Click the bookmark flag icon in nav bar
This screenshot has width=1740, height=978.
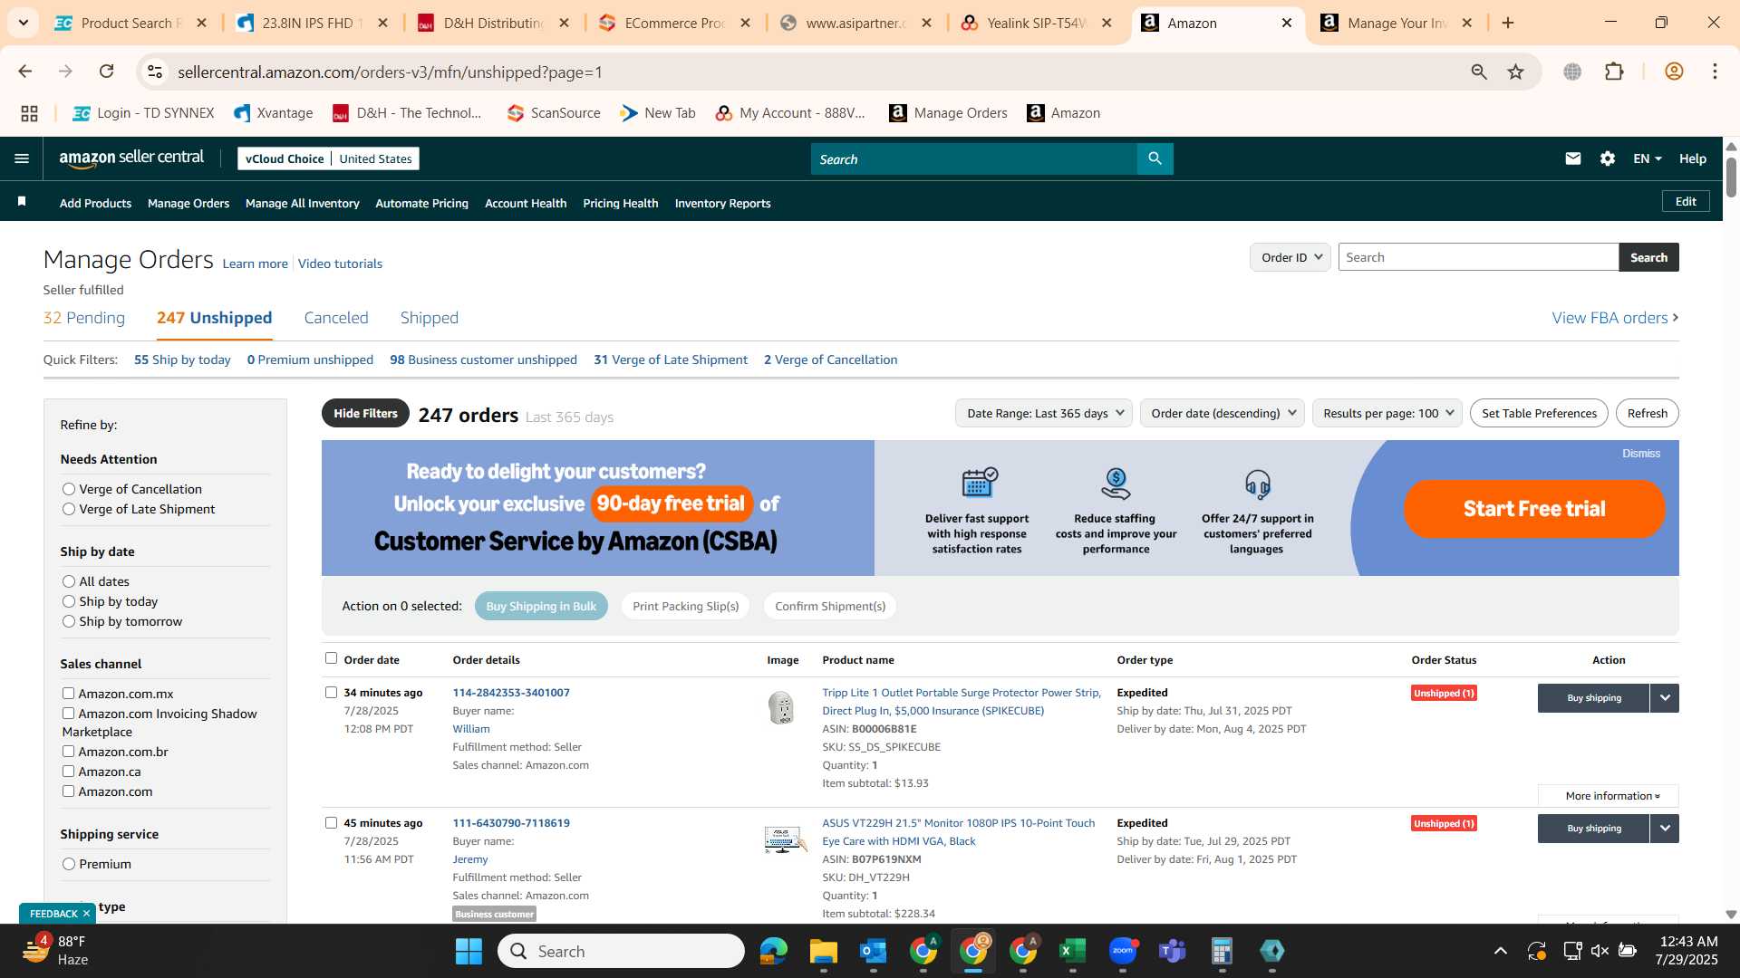point(22,202)
